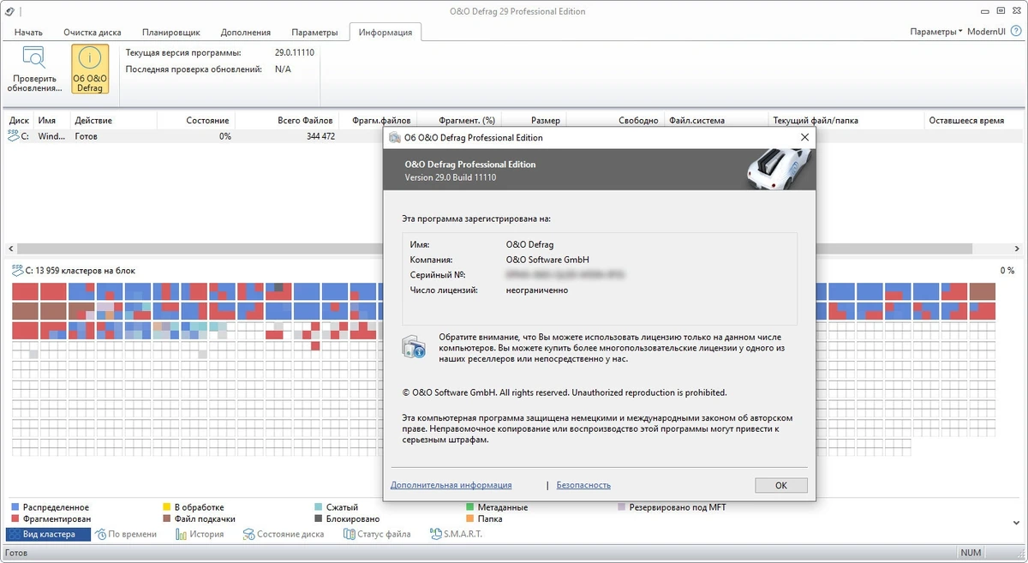Click the Блокировано dark legend swatch

(x=318, y=518)
